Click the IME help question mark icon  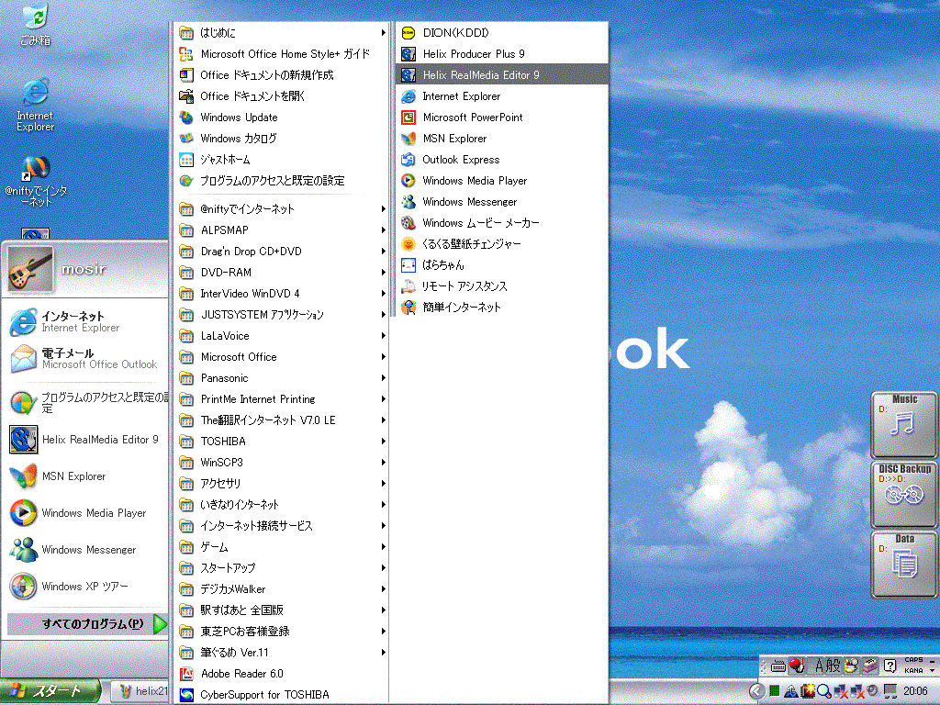coord(890,666)
